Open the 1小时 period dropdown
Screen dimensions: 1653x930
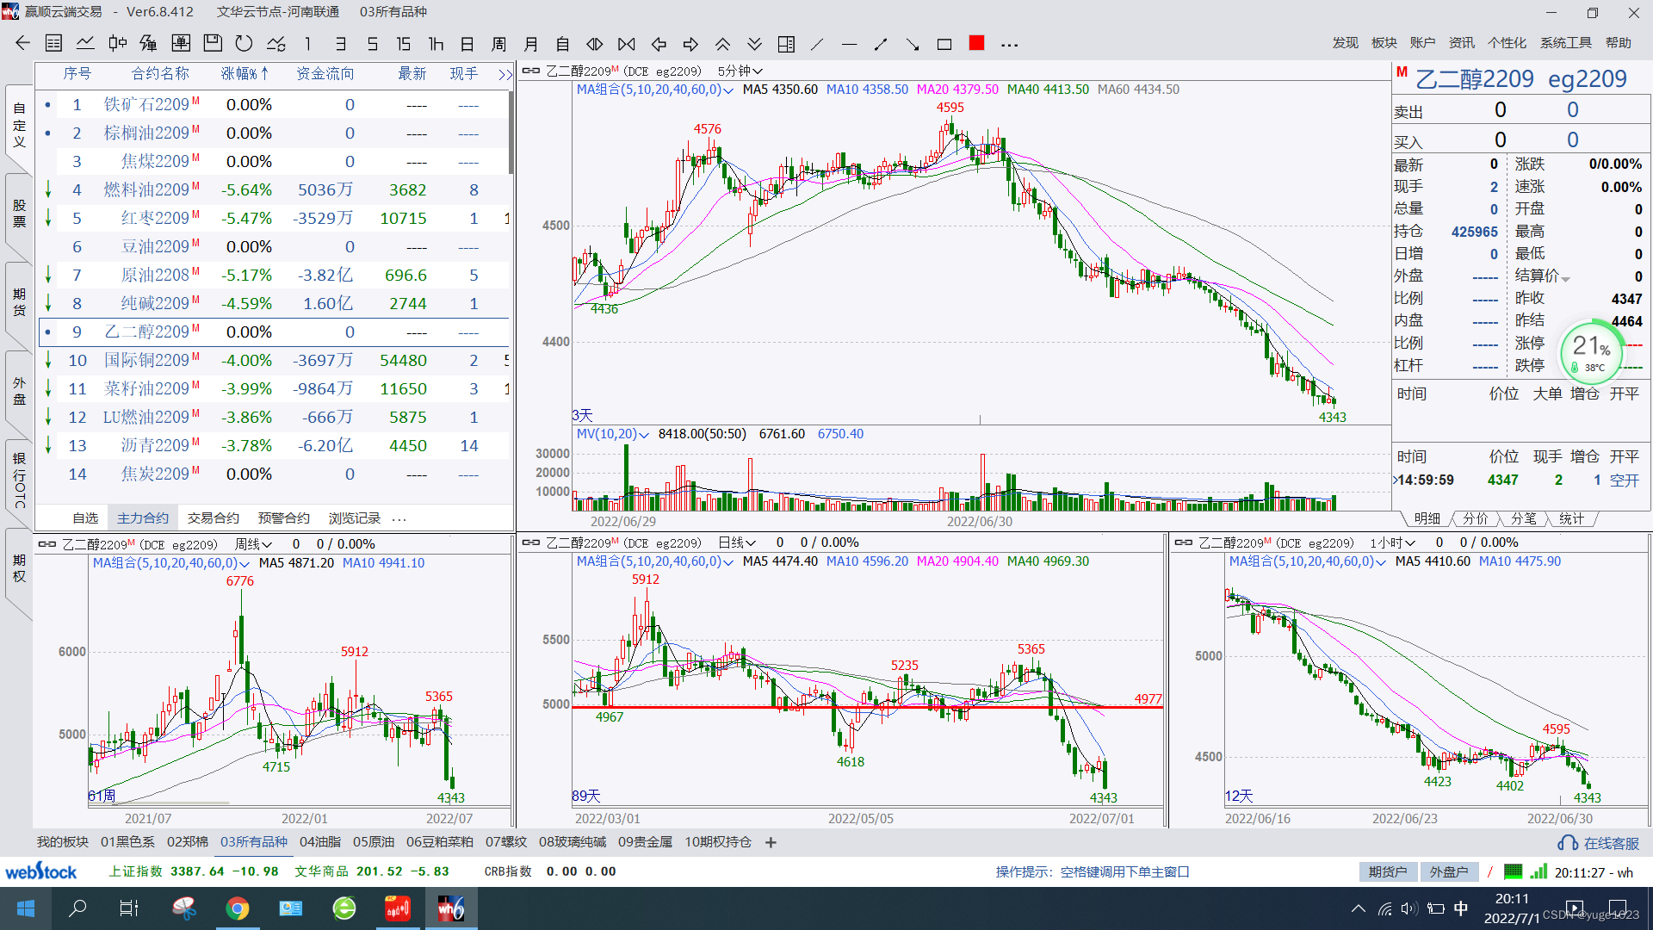[1392, 542]
